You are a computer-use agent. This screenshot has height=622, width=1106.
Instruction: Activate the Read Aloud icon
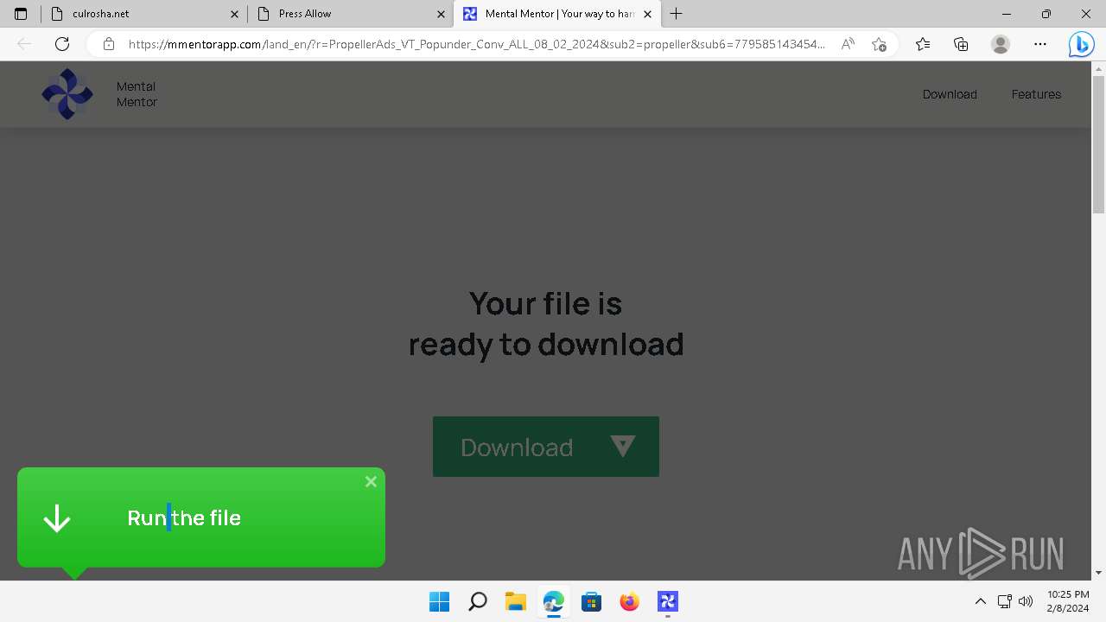[x=848, y=44]
